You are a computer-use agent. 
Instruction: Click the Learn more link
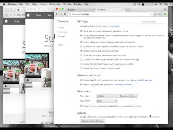click(115, 26)
